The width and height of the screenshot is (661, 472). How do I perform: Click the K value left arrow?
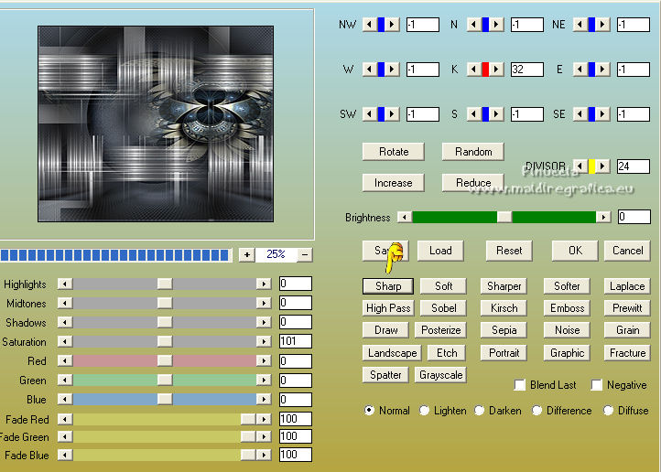[473, 70]
